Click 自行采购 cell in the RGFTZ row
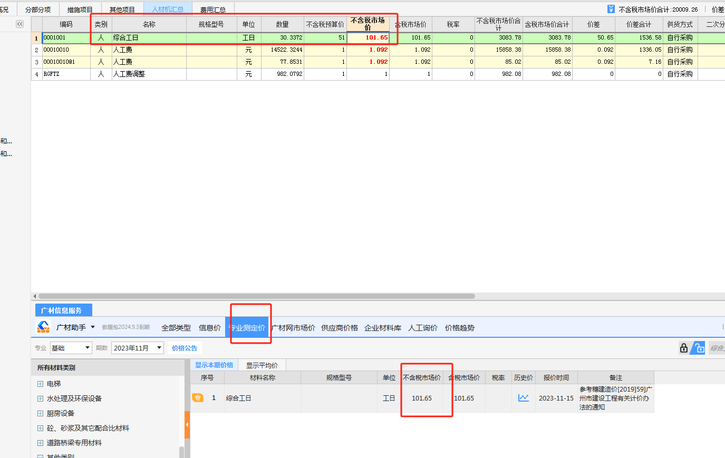 click(680, 74)
